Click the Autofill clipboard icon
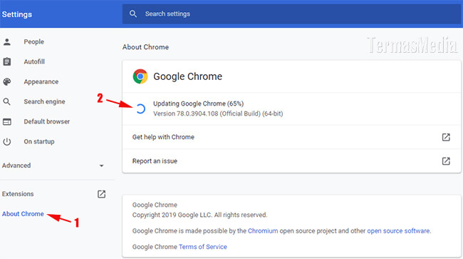 coord(7,61)
